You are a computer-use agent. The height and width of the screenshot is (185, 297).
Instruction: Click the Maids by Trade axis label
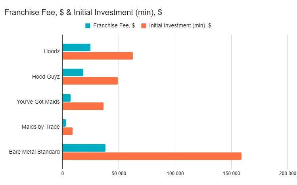[x=40, y=127]
